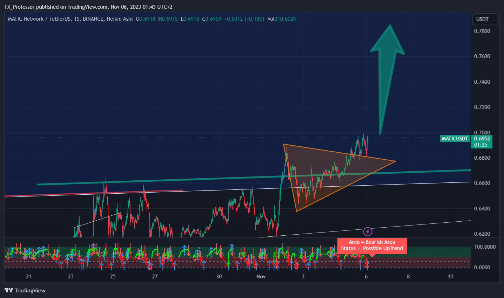This screenshot has height=298, width=504.
Task: Click the 0.6800 price axis label
Action: click(482, 158)
